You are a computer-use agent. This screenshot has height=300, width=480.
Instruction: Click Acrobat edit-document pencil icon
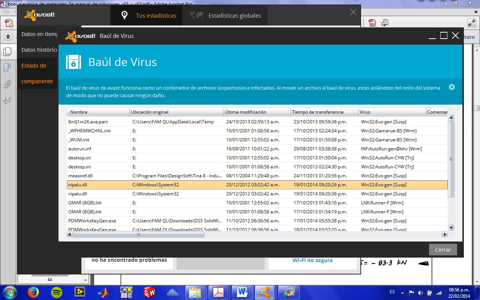(372, 23)
